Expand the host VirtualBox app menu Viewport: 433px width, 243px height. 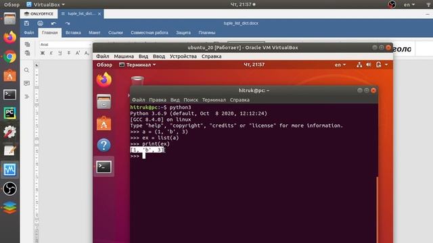pyautogui.click(x=45, y=5)
